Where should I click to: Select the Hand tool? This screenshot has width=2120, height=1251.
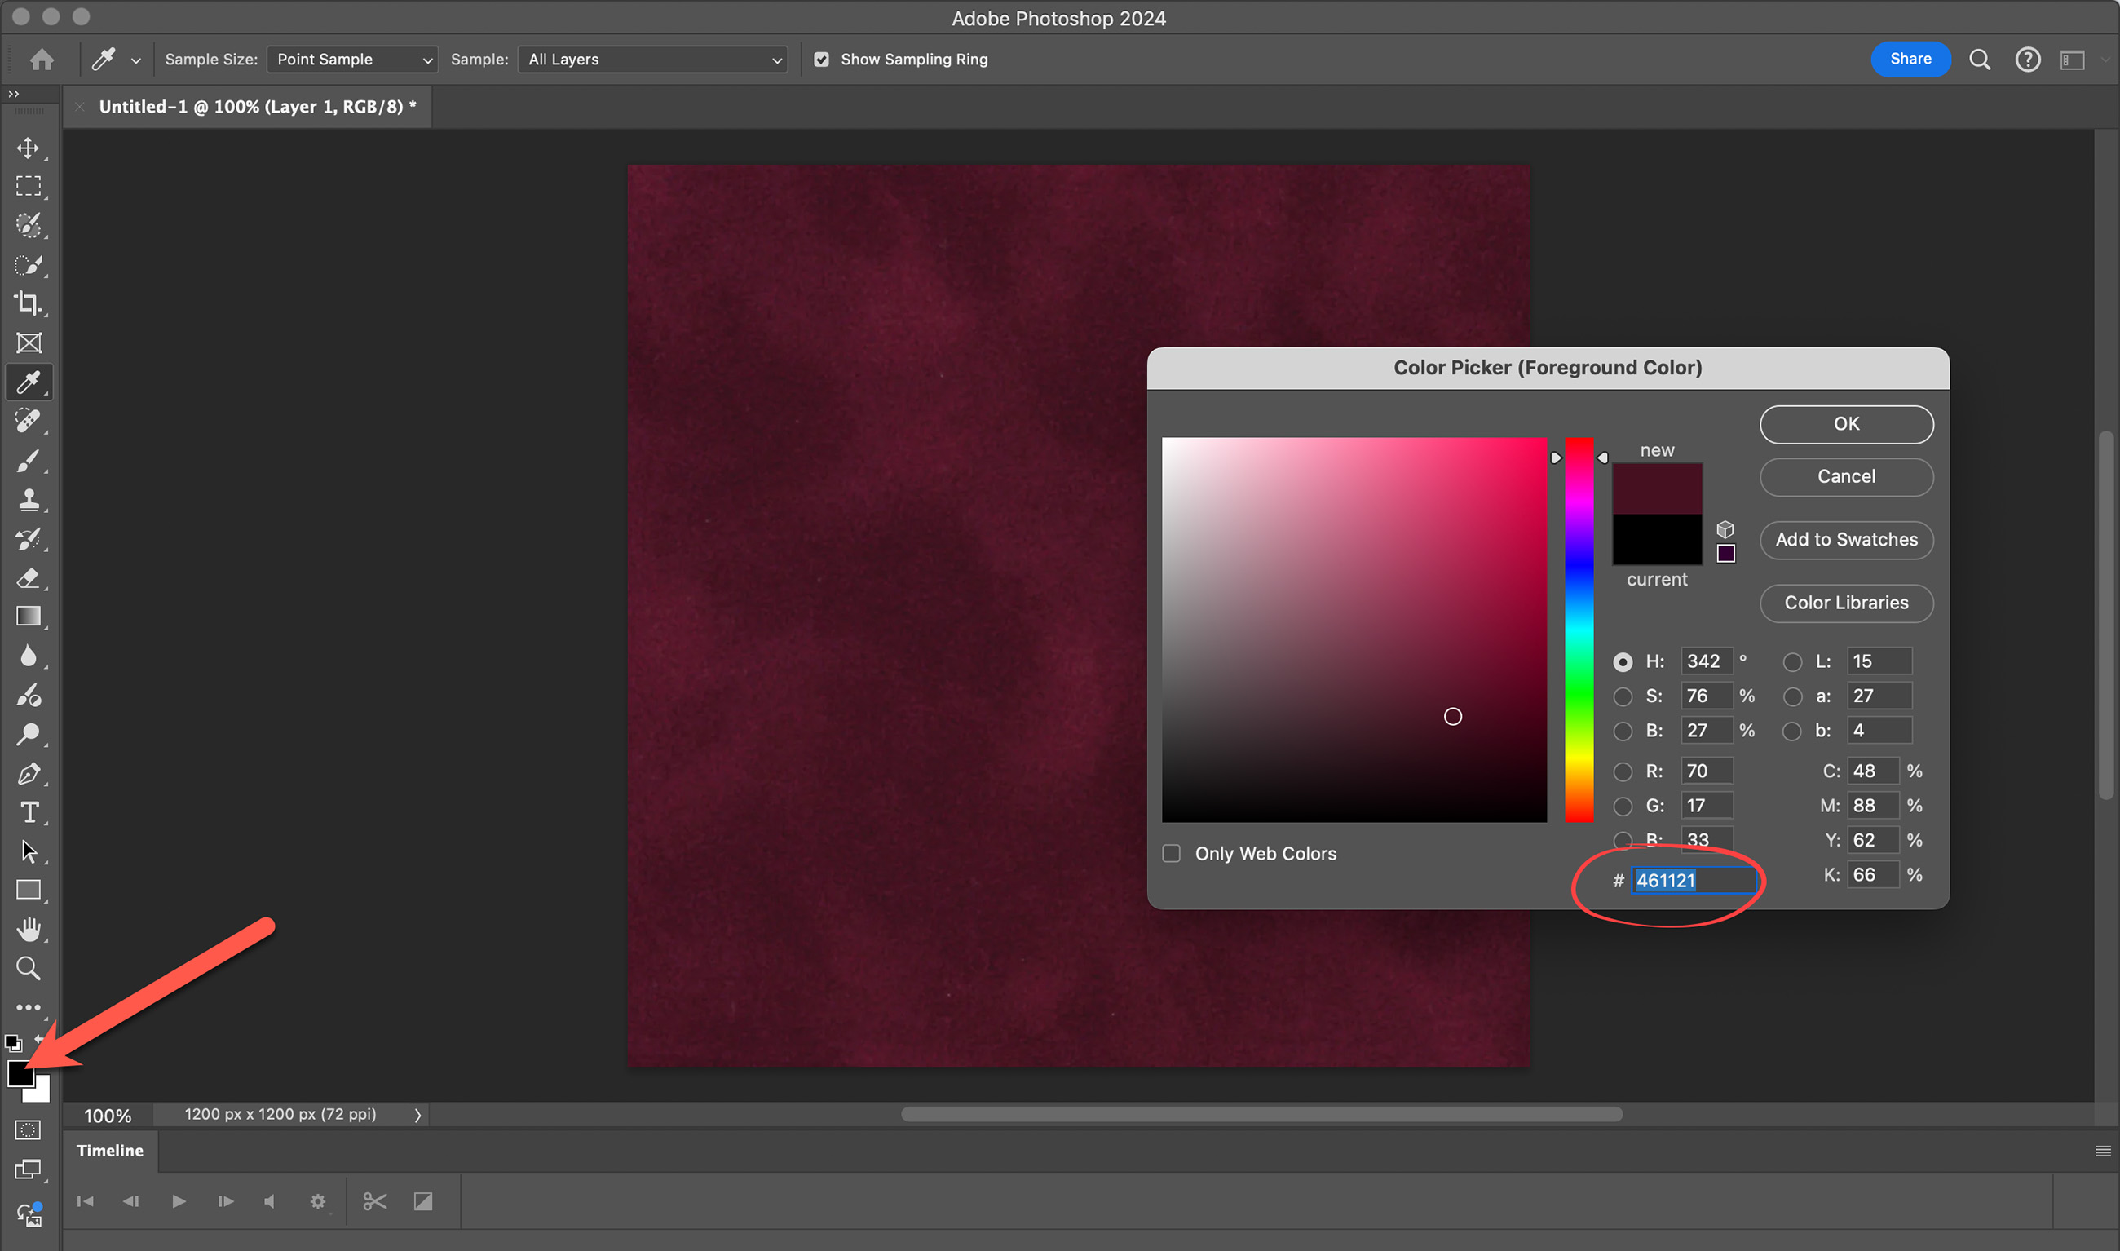click(x=29, y=929)
